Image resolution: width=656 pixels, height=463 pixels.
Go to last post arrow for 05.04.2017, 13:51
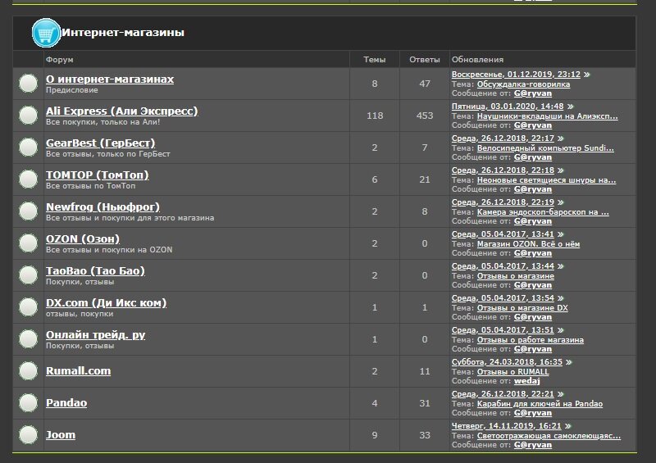pos(561,330)
